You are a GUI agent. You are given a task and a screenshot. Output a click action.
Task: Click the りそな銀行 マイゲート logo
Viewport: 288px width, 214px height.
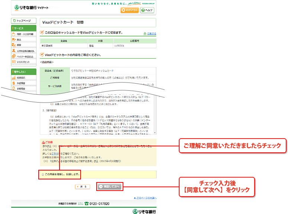31,8
